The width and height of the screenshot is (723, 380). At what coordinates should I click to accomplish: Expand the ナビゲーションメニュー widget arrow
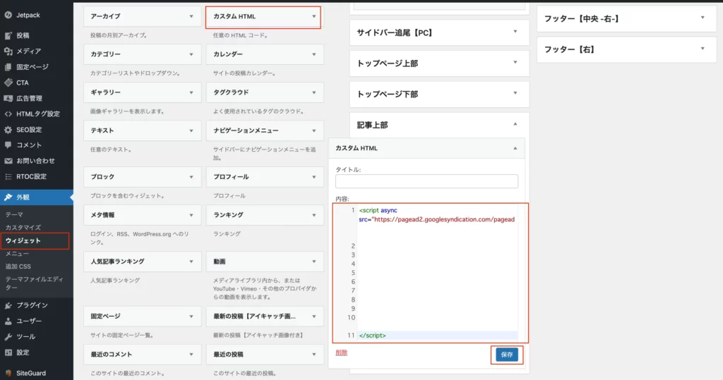(x=314, y=131)
